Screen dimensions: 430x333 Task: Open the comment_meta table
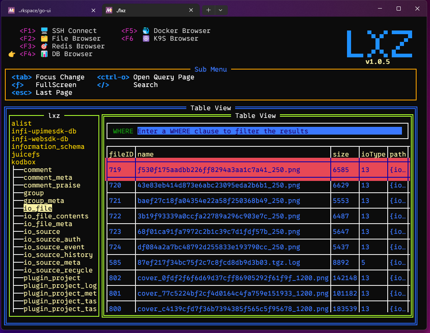click(48, 177)
